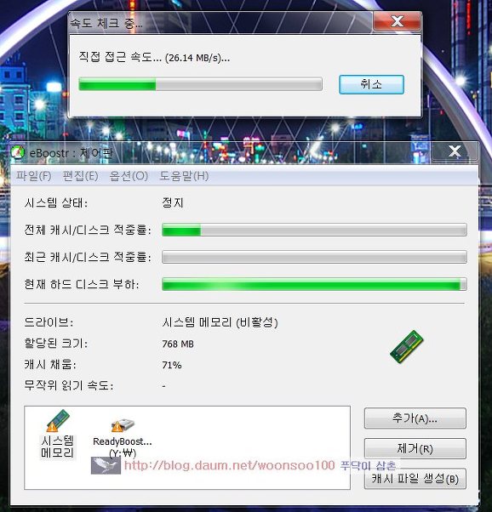Click the 최근 캐시/디스크 적중률 empty bar

pos(314,257)
